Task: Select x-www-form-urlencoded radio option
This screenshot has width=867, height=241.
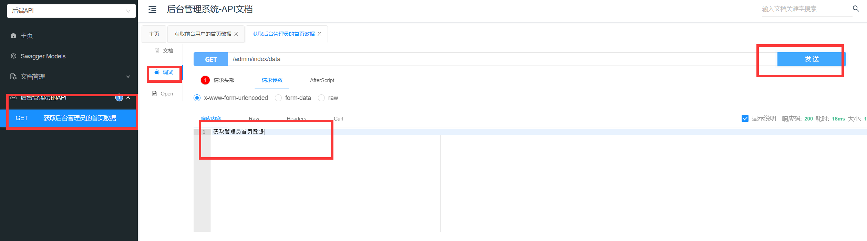Action: 197,98
